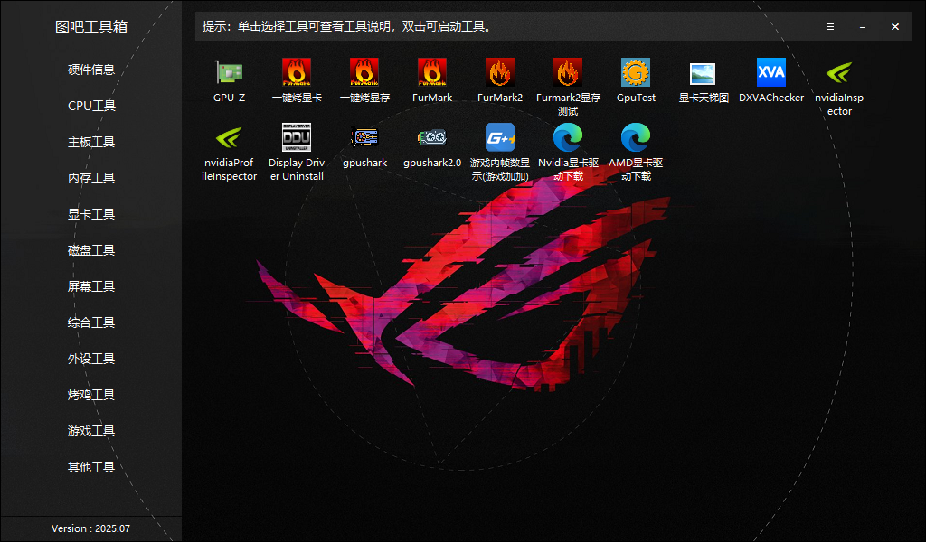This screenshot has width=926, height=542.
Task: Close the 图吧工具箱 window
Action: pyautogui.click(x=895, y=26)
